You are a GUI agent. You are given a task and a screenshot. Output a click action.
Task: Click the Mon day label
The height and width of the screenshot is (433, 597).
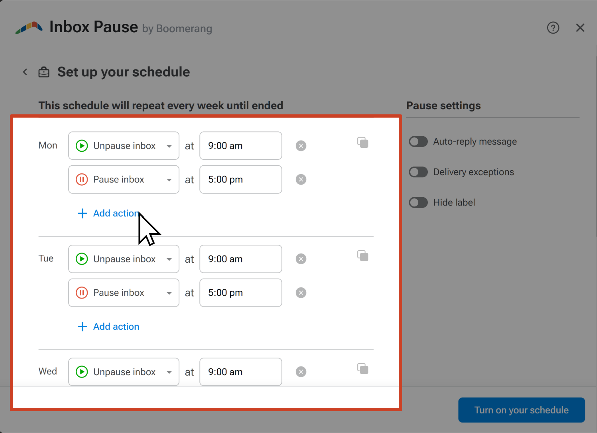(48, 145)
